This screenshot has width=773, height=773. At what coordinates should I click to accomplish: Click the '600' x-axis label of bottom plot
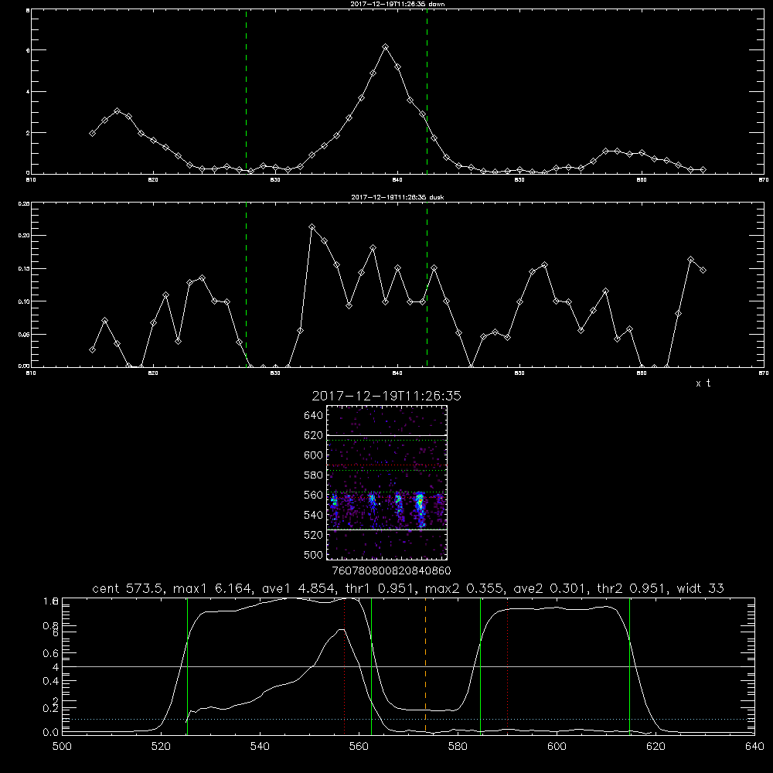557,746
